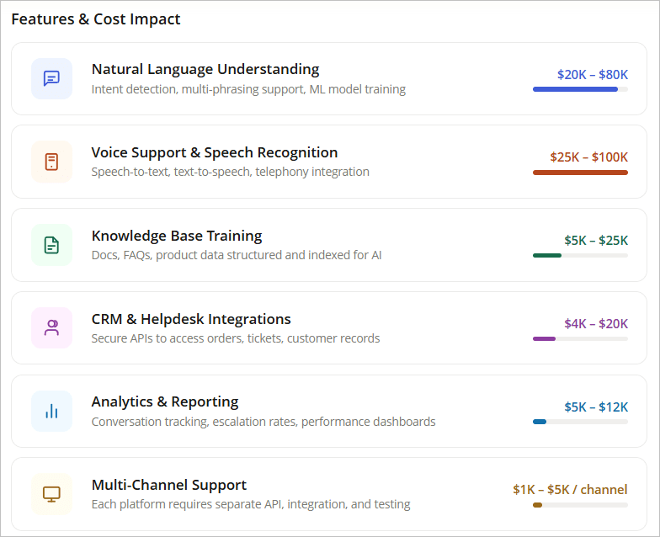Select the Analytics & Reporting heading
This screenshot has width=660, height=537.
pyautogui.click(x=165, y=402)
